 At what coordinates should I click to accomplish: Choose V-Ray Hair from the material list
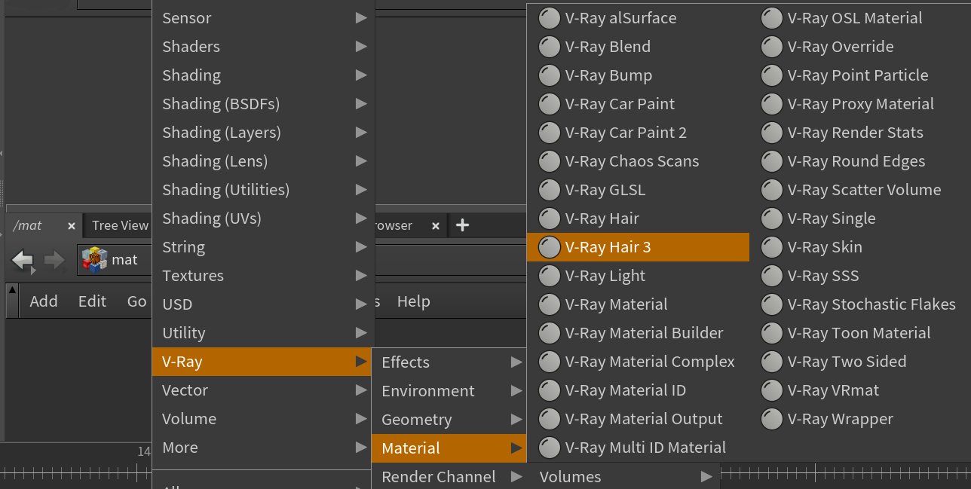638,219
